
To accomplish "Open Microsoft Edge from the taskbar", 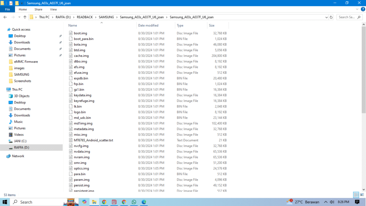I will coord(144,202).
